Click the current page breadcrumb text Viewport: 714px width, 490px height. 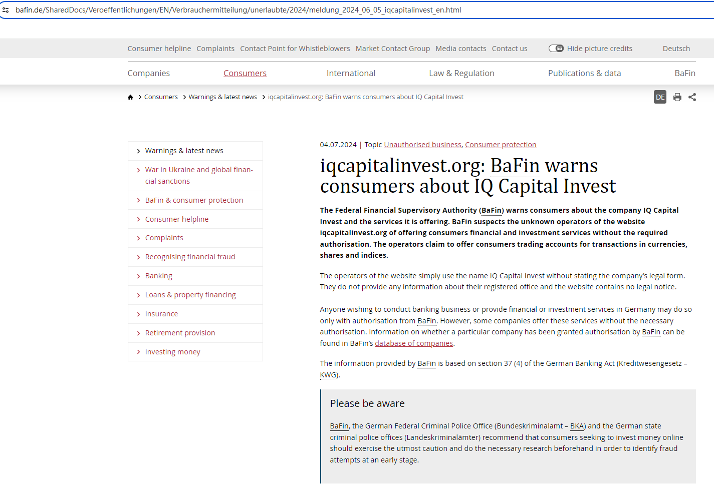pos(366,97)
